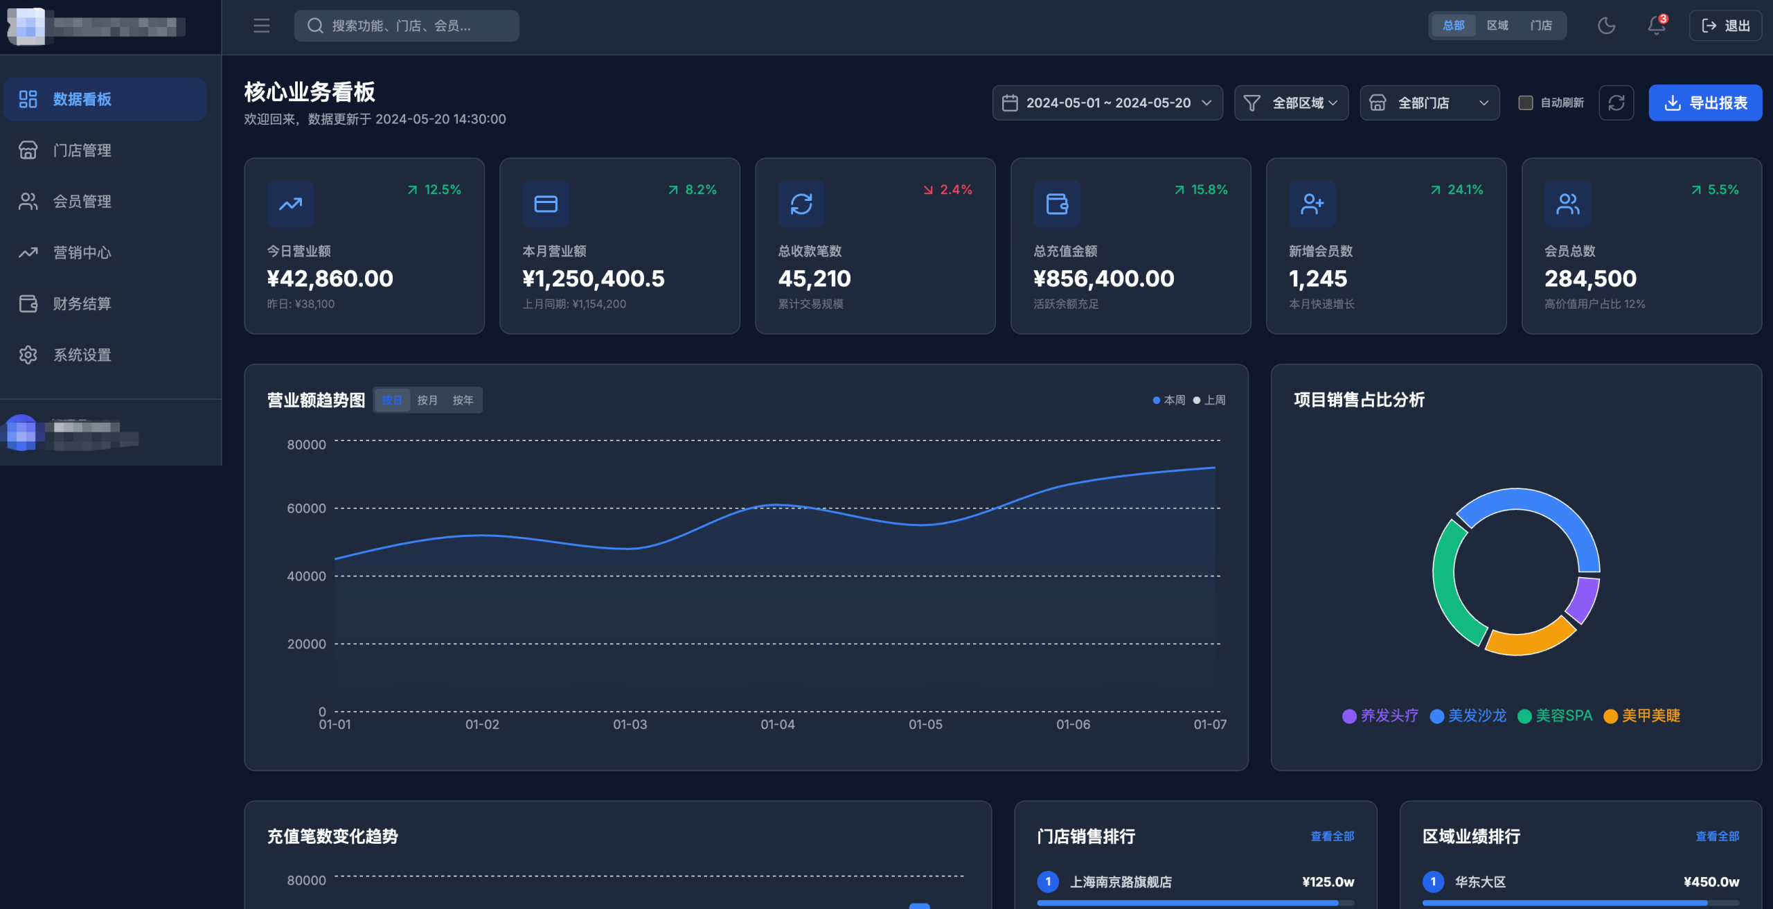Switch to dark mode moon icon
Screen dimensions: 1773x909
pyautogui.click(x=1606, y=26)
